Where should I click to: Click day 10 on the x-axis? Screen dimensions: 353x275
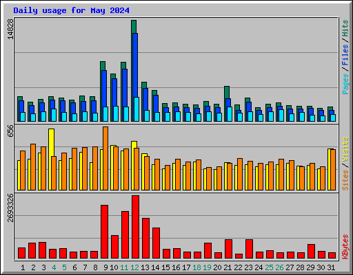point(114,267)
